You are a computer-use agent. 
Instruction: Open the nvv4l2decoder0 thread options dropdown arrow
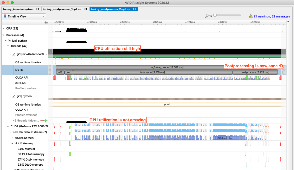[46, 54]
